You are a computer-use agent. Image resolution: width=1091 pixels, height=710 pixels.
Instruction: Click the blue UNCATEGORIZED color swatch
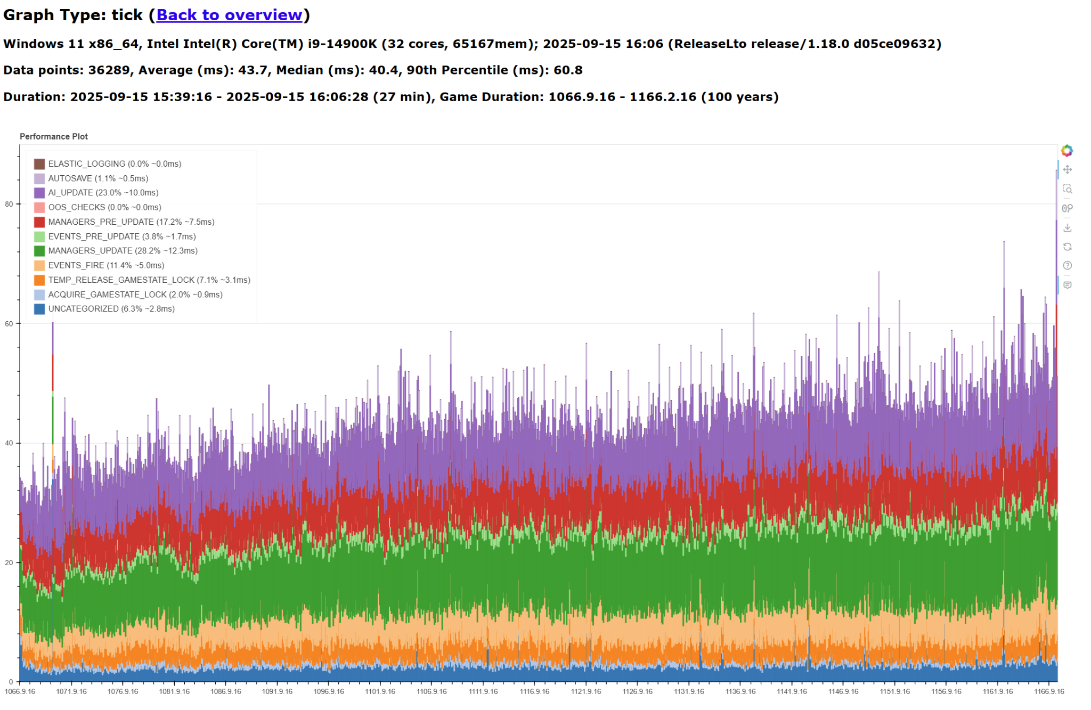click(x=39, y=309)
